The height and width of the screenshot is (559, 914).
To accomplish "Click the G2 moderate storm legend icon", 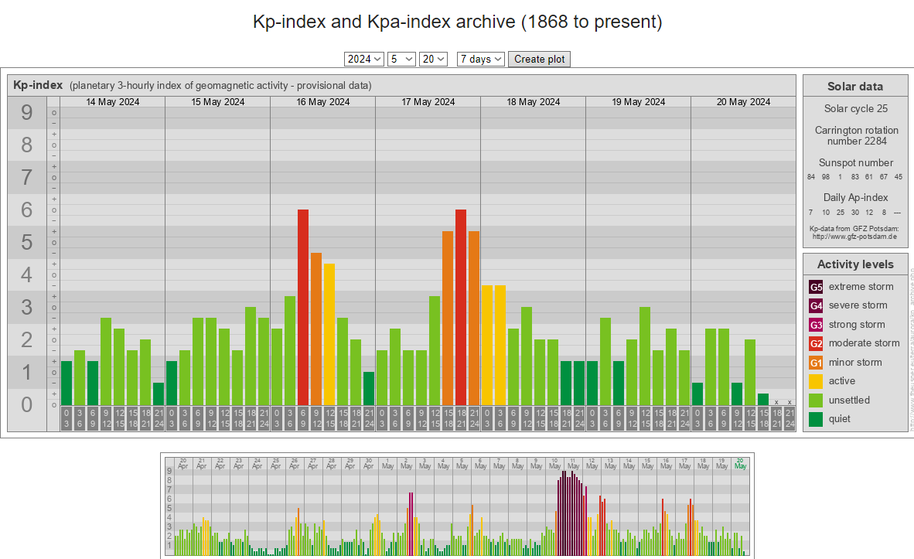I will (x=816, y=343).
